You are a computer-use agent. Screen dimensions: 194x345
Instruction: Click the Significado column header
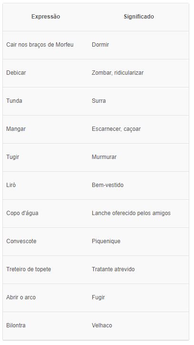139,17
